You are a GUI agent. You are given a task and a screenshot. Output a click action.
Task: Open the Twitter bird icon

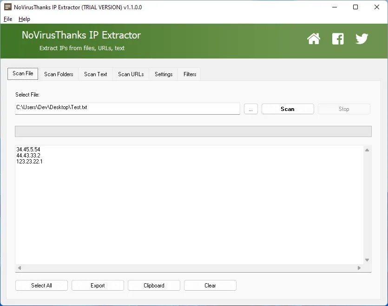coord(362,39)
